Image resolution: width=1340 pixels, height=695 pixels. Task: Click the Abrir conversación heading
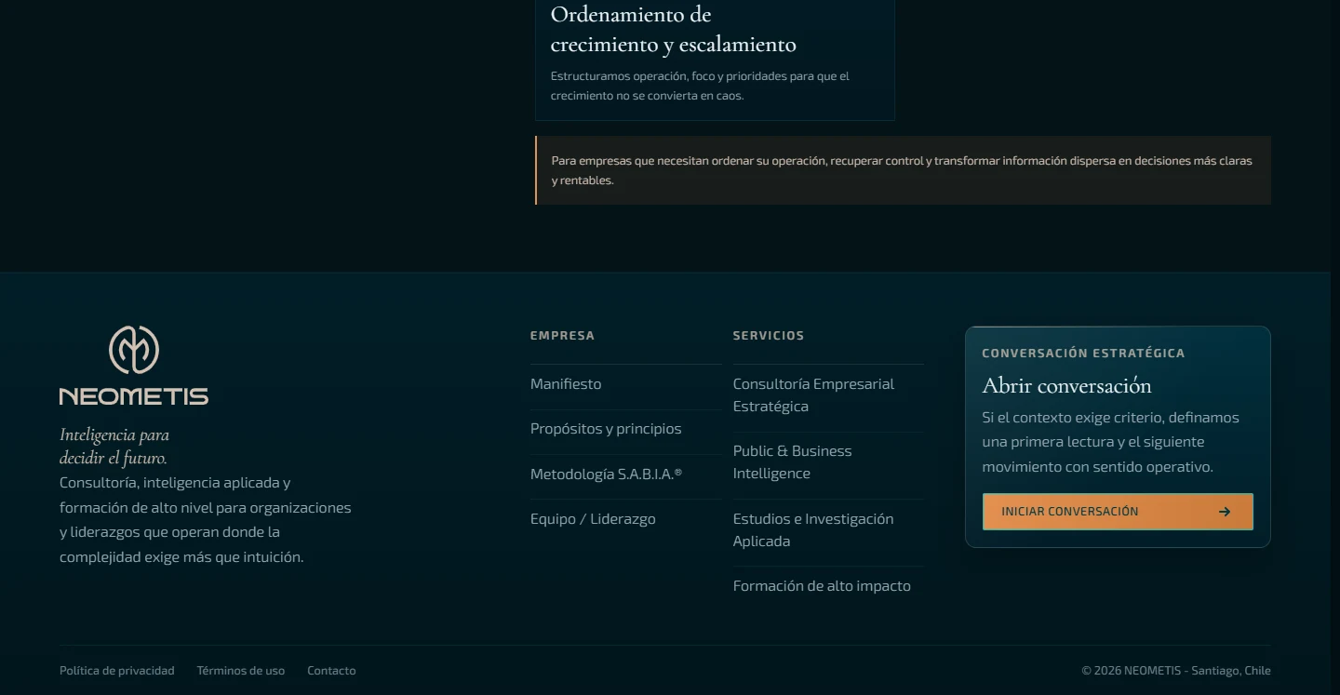coord(1066,385)
